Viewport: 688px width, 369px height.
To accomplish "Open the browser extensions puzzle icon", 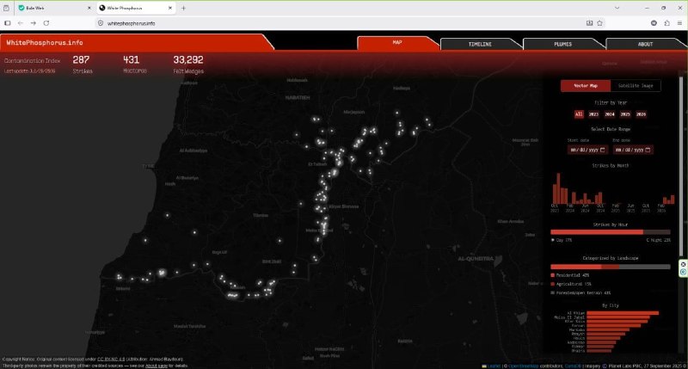I will pos(667,23).
